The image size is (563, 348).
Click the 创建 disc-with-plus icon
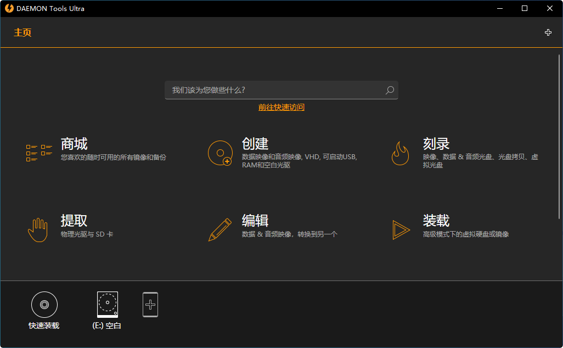pyautogui.click(x=220, y=153)
